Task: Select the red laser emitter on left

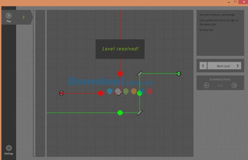Action: click(x=61, y=93)
